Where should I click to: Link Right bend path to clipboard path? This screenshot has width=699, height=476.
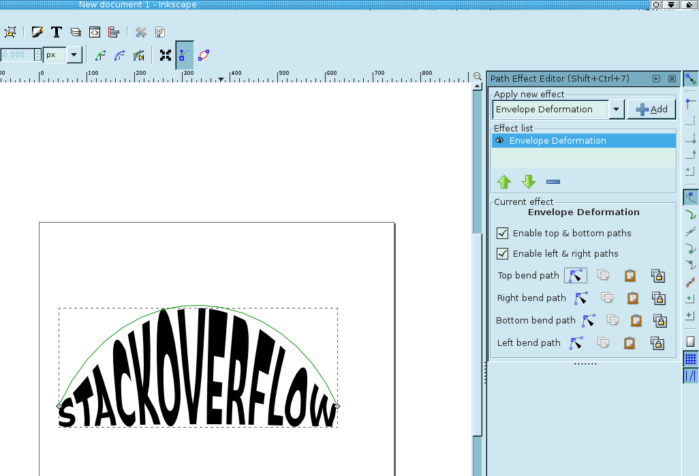click(x=659, y=298)
